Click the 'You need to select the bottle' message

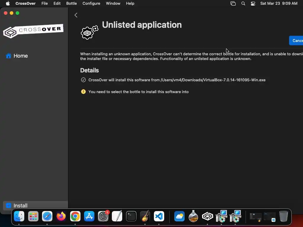138,92
